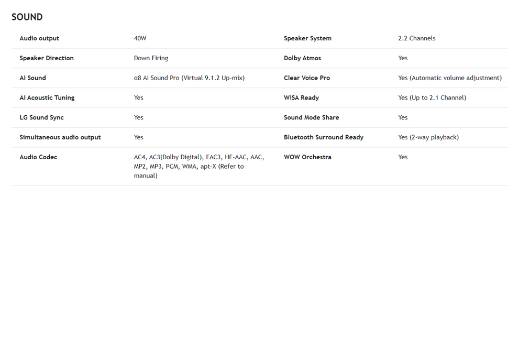Click the Sound Mode Share label
Viewport: 508px width, 351px height.
coord(311,117)
